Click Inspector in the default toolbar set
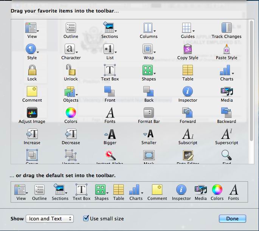Viewport: 259px width, 231px height. [x=181, y=192]
